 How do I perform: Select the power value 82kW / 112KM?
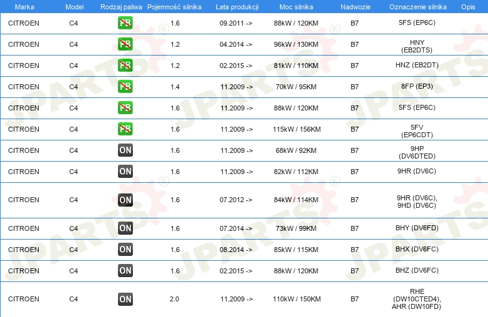[x=296, y=172]
